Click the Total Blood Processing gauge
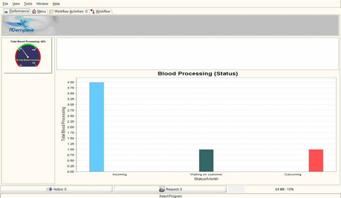 click(x=28, y=55)
